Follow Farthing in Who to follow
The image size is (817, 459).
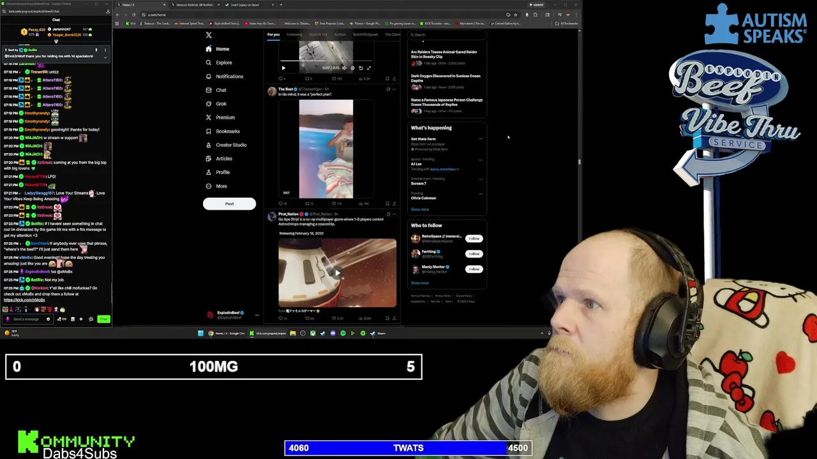pyautogui.click(x=474, y=254)
